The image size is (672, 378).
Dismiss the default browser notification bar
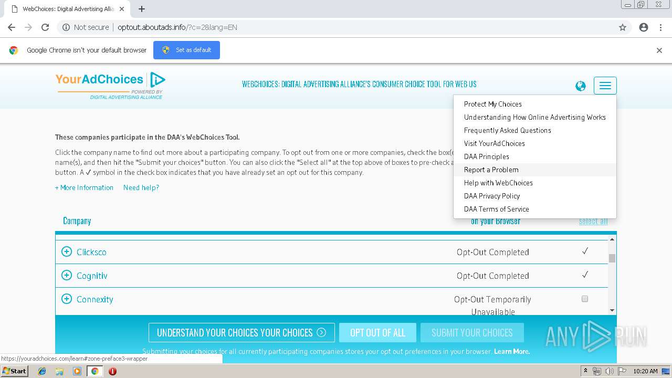click(659, 50)
